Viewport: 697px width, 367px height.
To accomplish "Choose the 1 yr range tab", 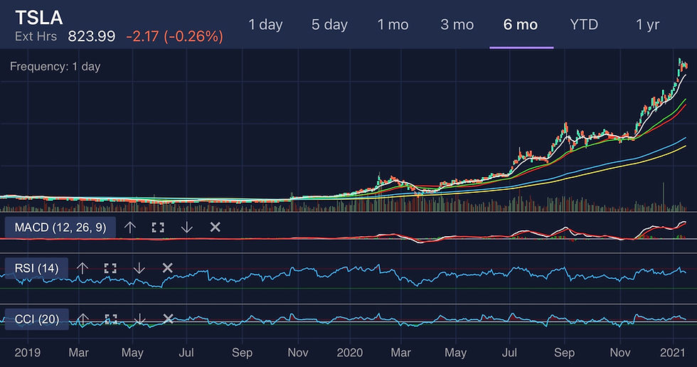I will 648,24.
